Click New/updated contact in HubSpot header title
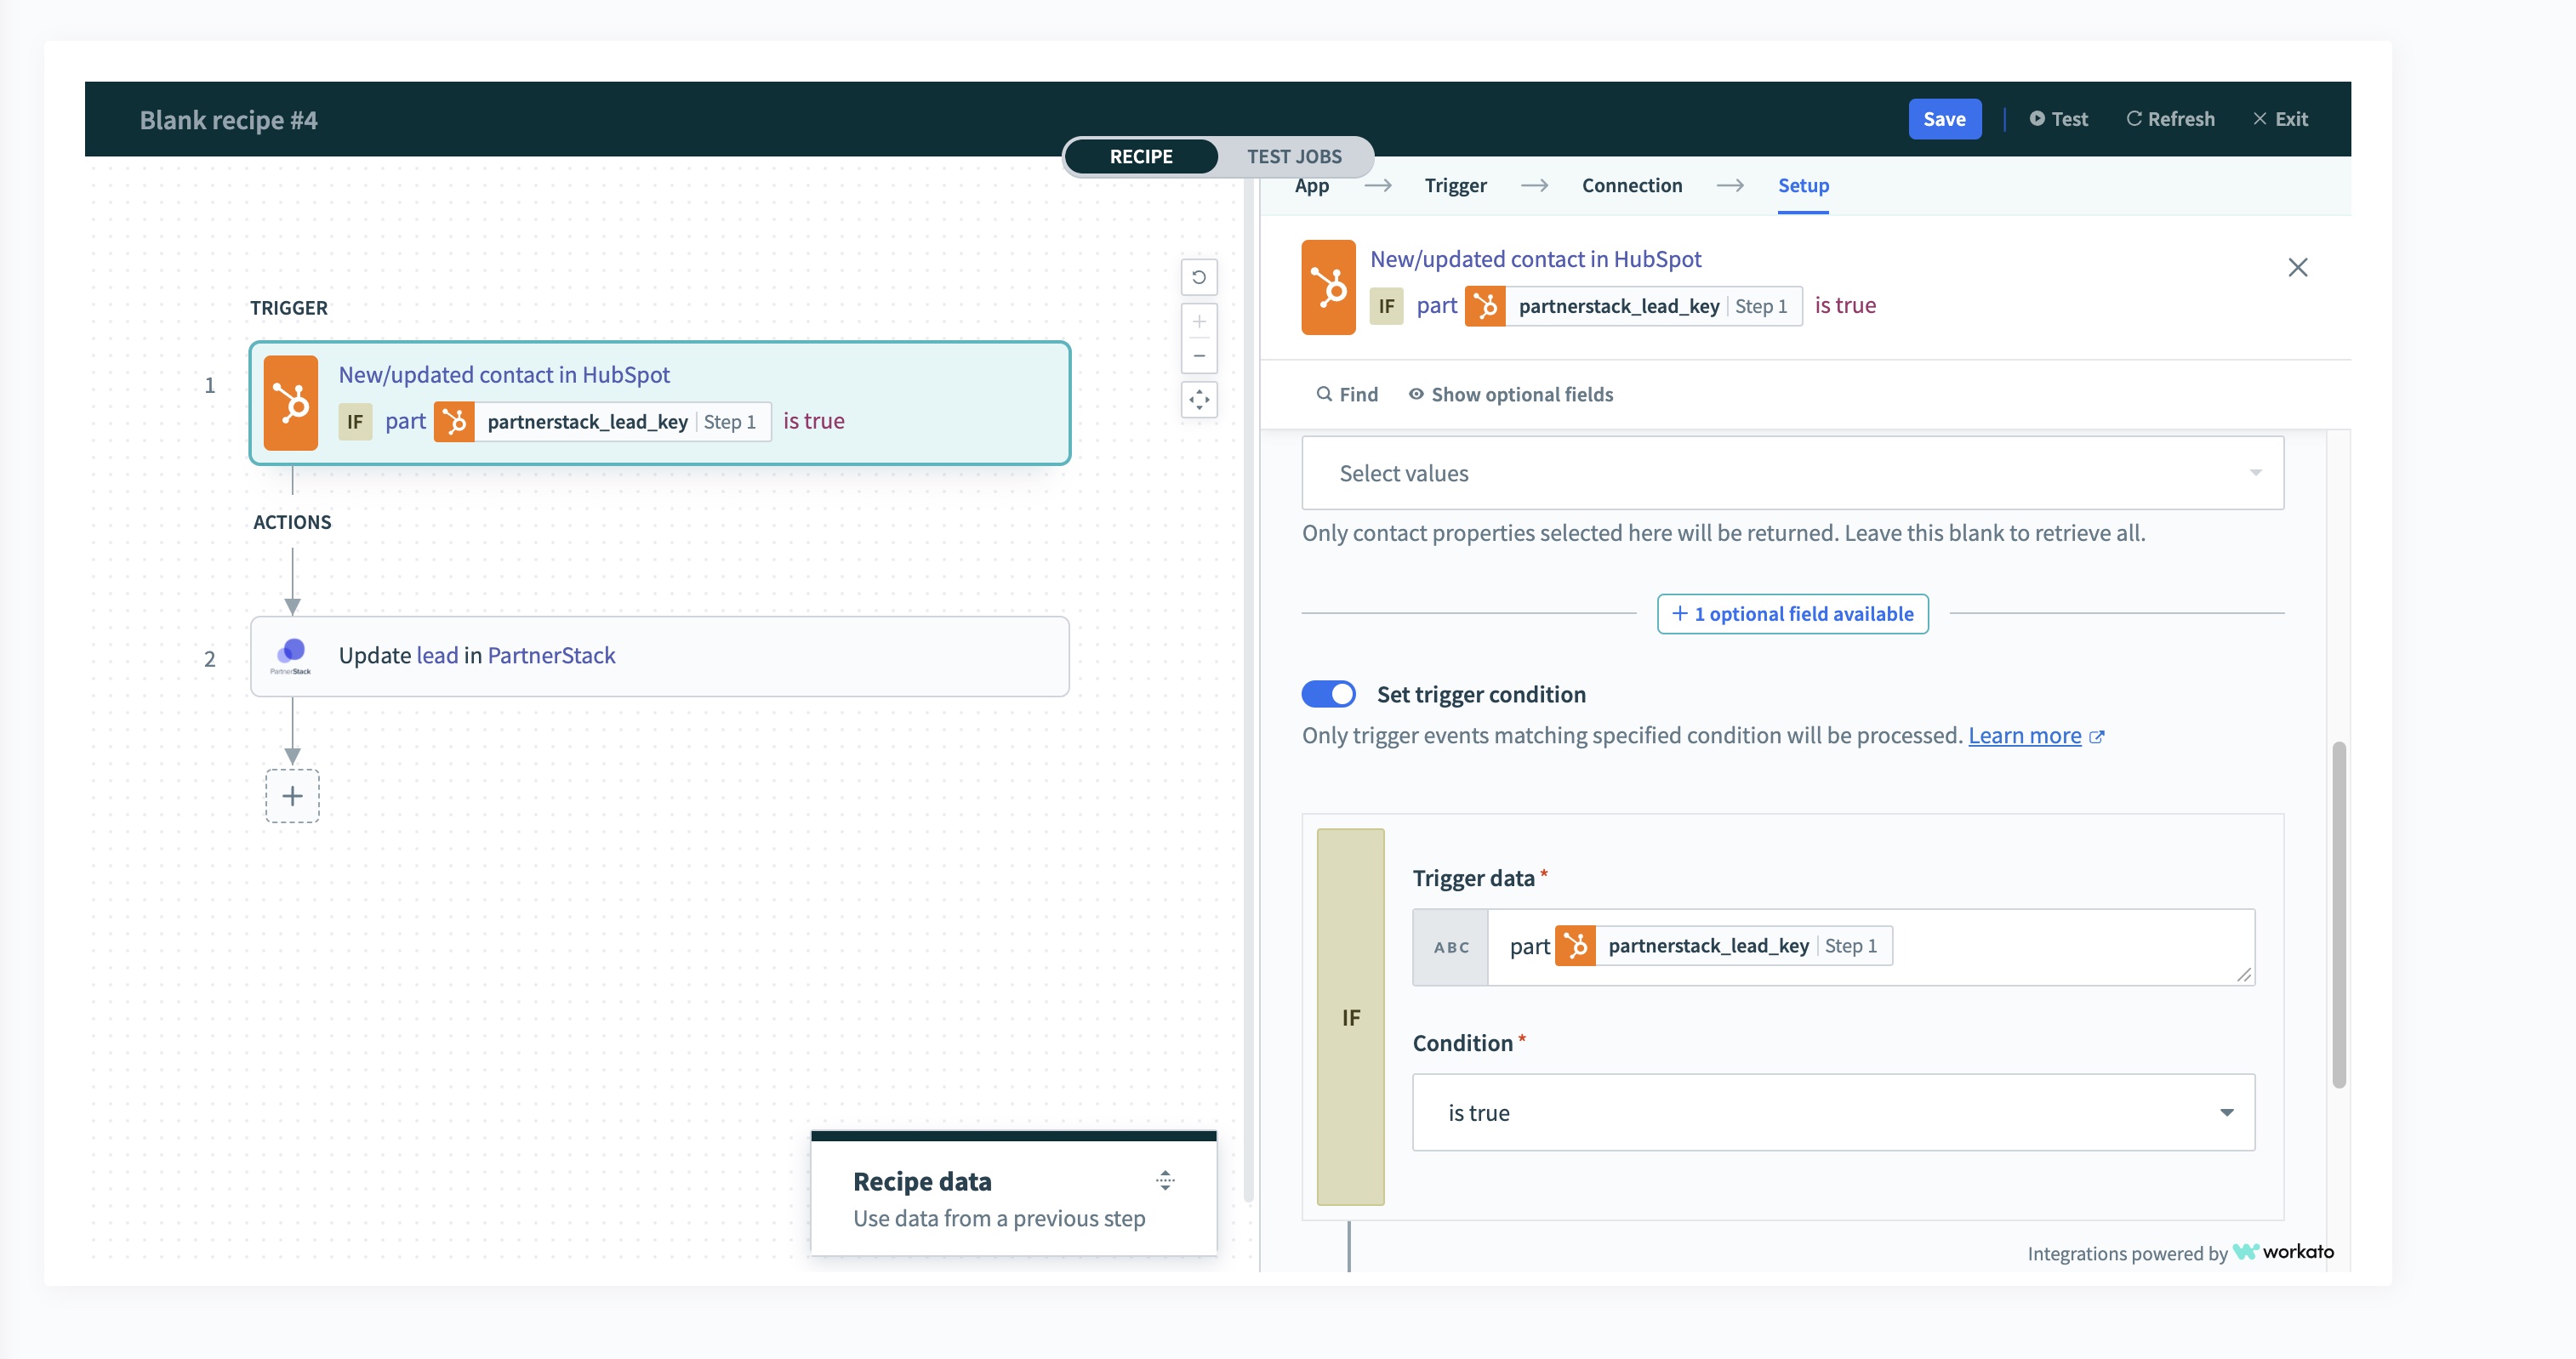 click(1535, 259)
